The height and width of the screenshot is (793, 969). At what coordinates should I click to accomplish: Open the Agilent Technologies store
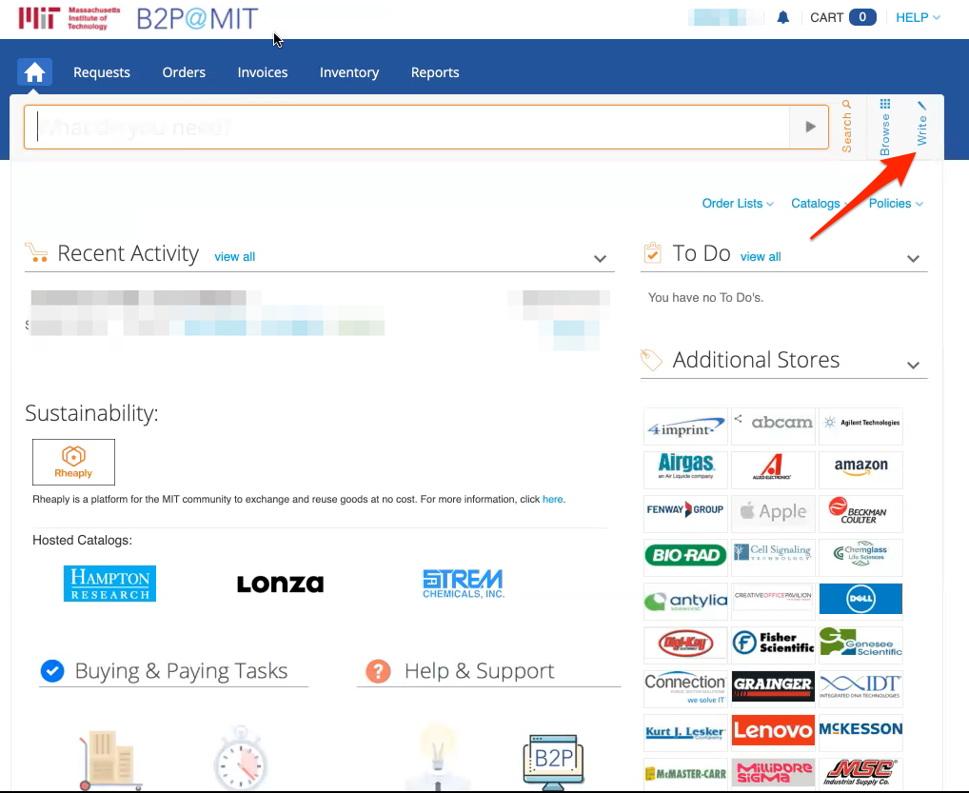tap(860, 426)
